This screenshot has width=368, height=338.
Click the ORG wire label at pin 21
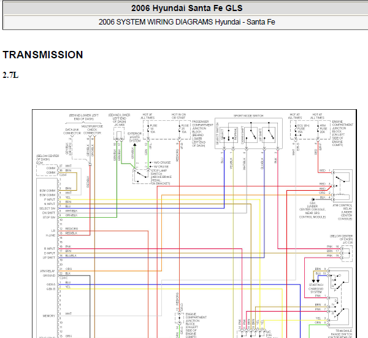[69, 269]
